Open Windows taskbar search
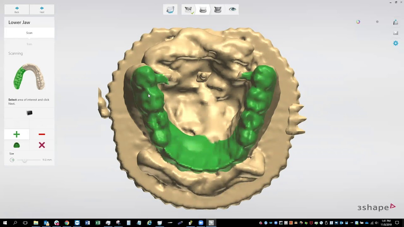The width and height of the screenshot is (404, 227). pos(15,223)
